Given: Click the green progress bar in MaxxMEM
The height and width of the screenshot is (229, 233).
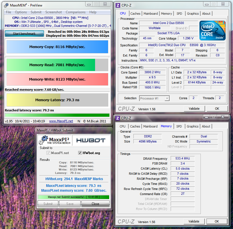Looking at the screenshot, I should (x=57, y=115).
